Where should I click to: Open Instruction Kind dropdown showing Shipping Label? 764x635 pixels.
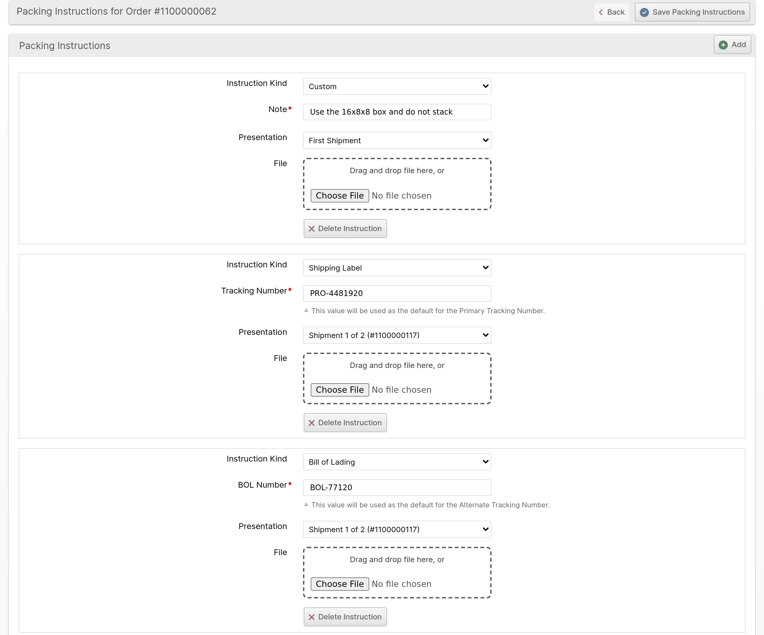(397, 268)
